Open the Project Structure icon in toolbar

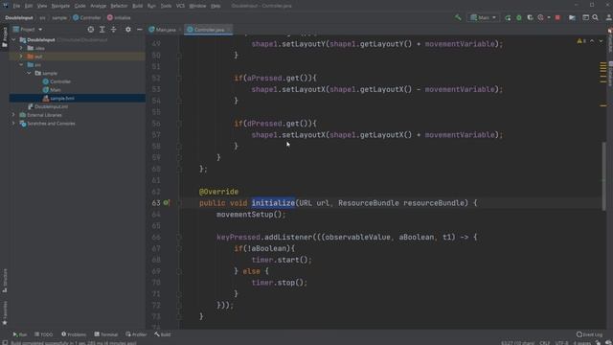click(x=572, y=17)
